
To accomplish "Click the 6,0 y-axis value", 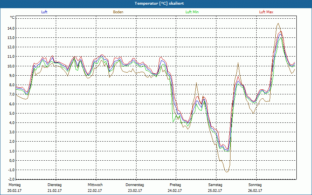I will pos(12,104).
